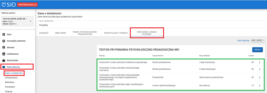This screenshot has width=267, height=93.
Task: Click the SIO logo icon
Action: click(x=4, y=5)
